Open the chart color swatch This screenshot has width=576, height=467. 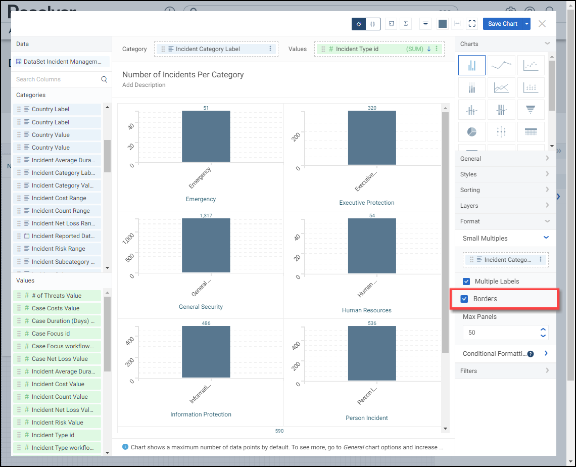(443, 24)
